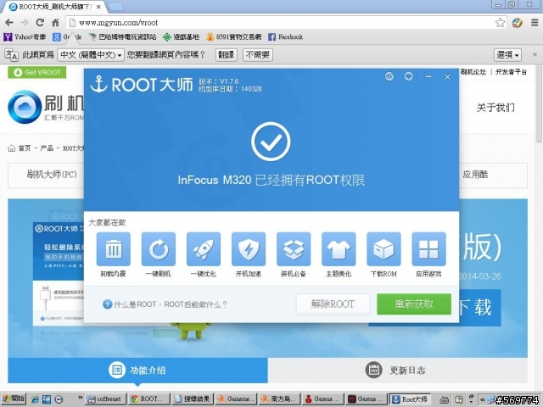Switch to the 功能介绍 tab
The width and height of the screenshot is (543, 407).
[137, 371]
